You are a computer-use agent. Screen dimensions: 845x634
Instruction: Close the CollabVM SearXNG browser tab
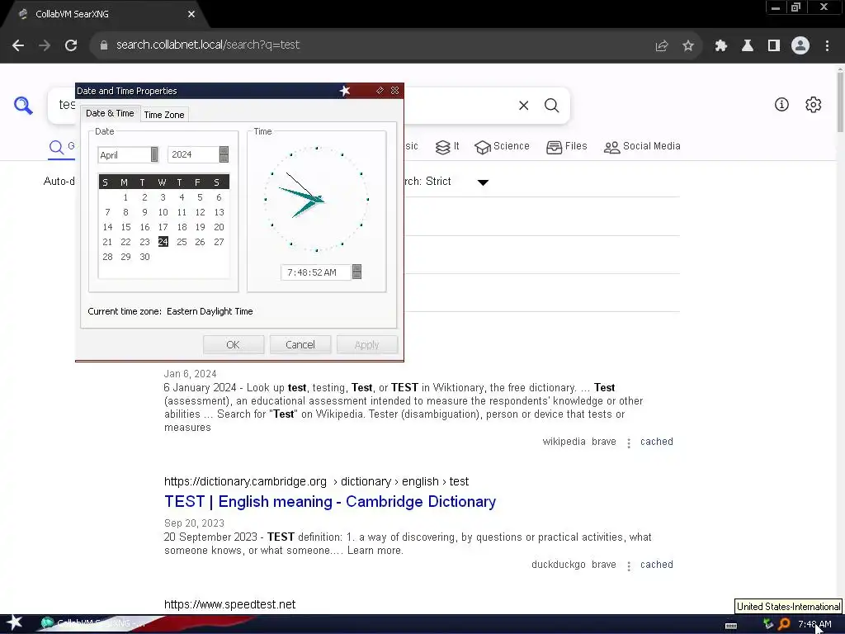[x=191, y=14]
